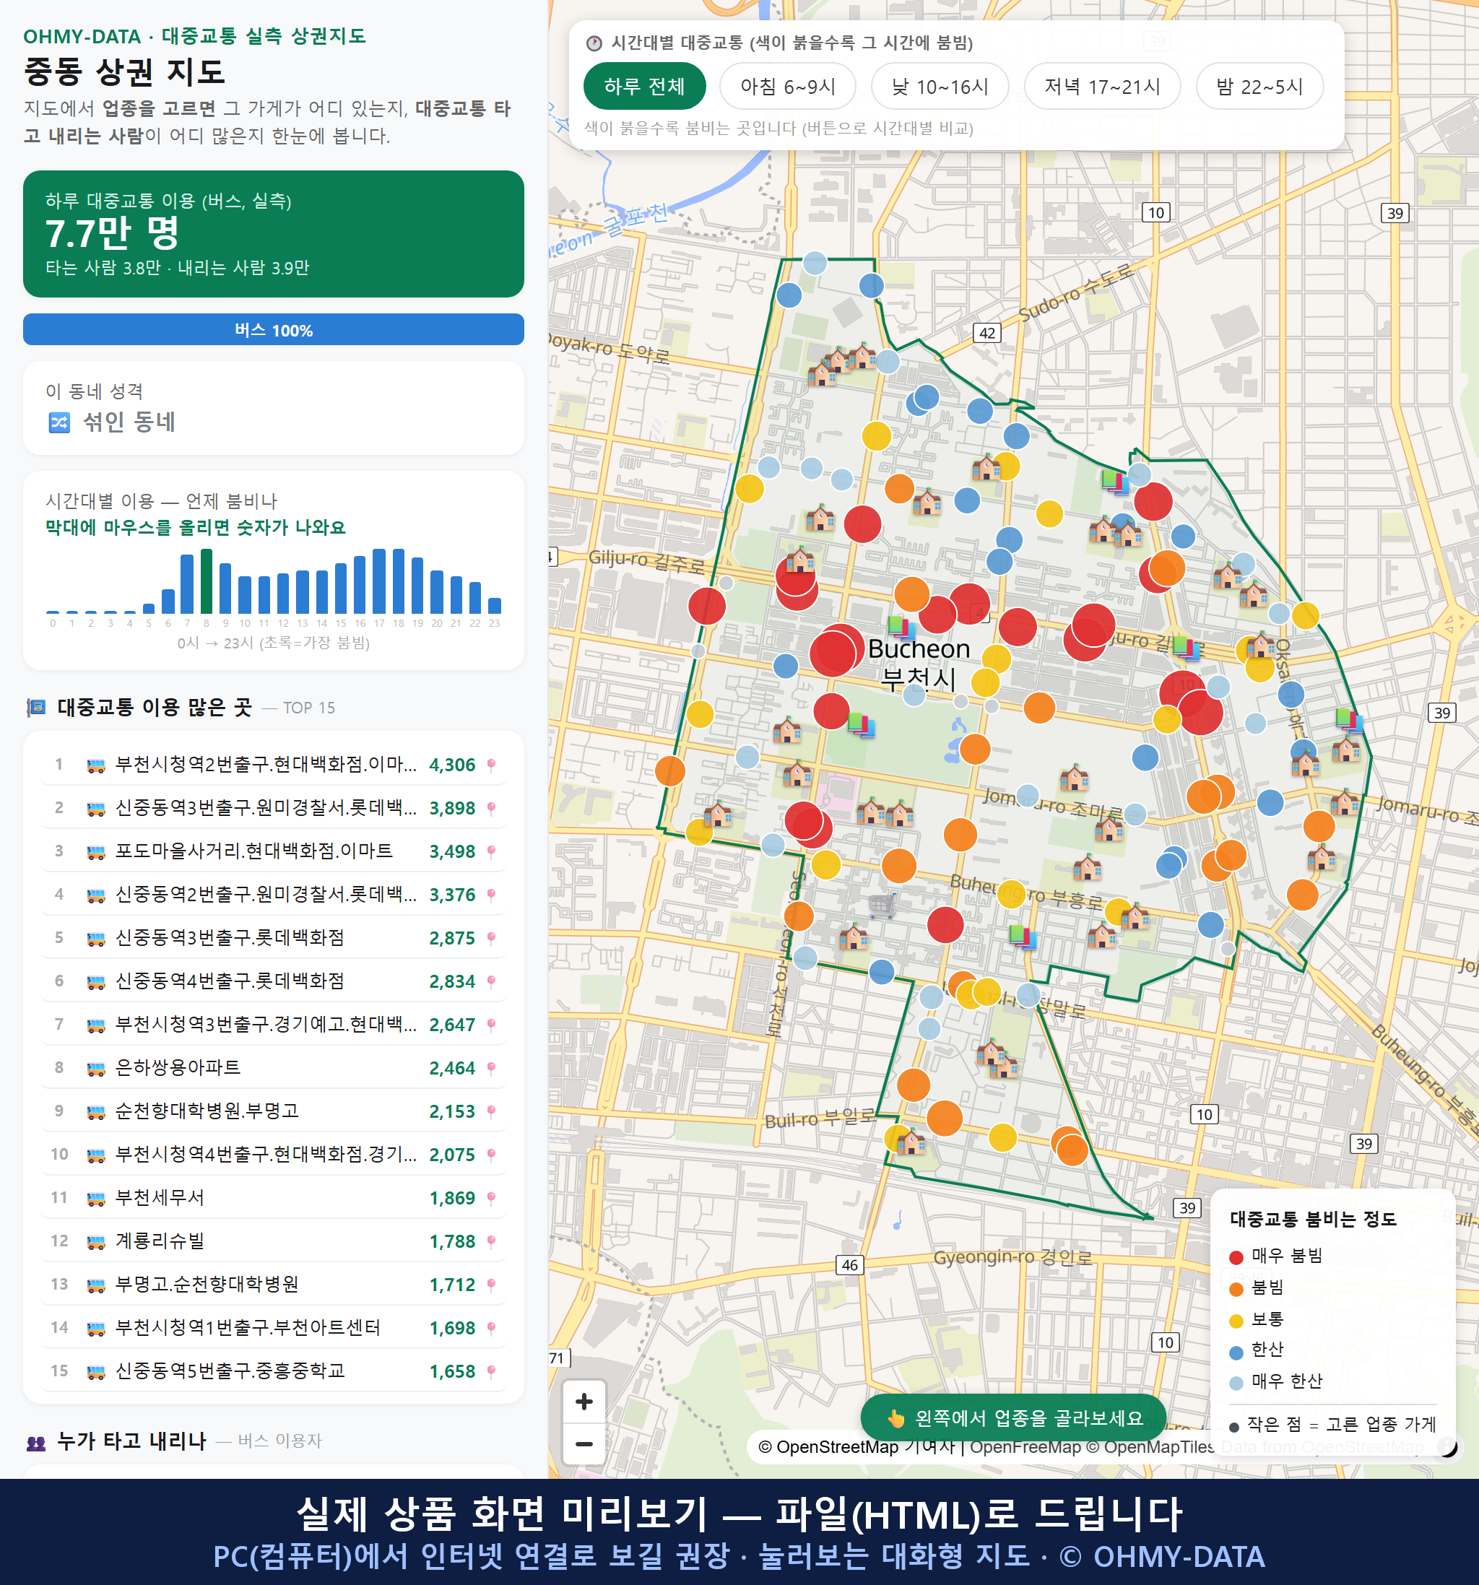The width and height of the screenshot is (1479, 1585).
Task: Switch to 낮 10~16시 time filter
Action: 940,86
